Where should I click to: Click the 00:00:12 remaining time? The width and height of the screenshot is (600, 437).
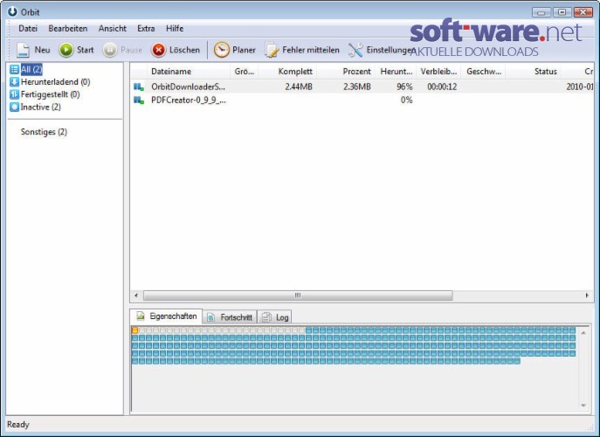(442, 87)
